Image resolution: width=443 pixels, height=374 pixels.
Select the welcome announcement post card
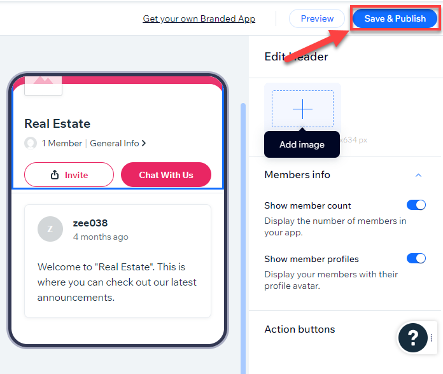118,261
